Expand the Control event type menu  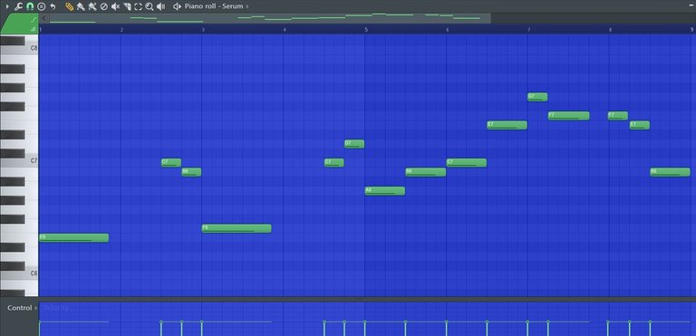click(36, 308)
